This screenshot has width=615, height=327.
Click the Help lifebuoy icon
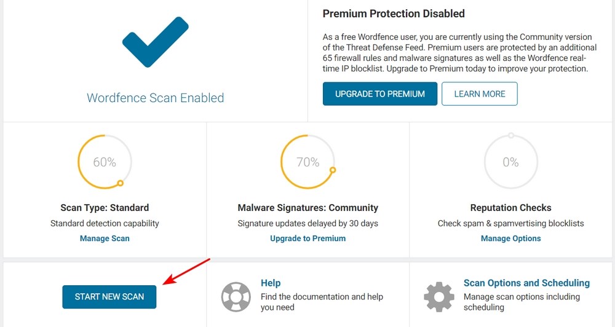236,297
